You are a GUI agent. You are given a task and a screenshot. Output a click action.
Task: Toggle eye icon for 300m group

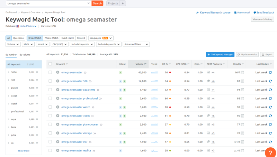coord(37,72)
